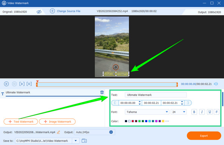Click the Export button
This screenshot has height=145, width=224.
pyautogui.click(x=204, y=136)
